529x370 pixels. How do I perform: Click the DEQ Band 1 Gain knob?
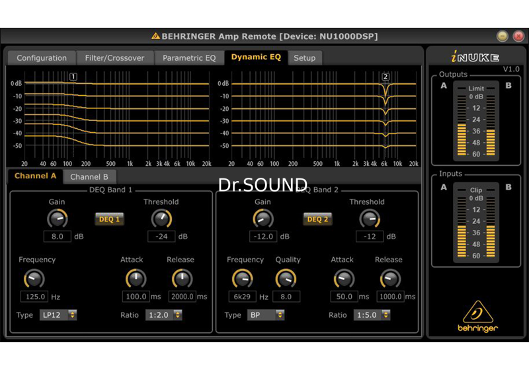pyautogui.click(x=58, y=219)
